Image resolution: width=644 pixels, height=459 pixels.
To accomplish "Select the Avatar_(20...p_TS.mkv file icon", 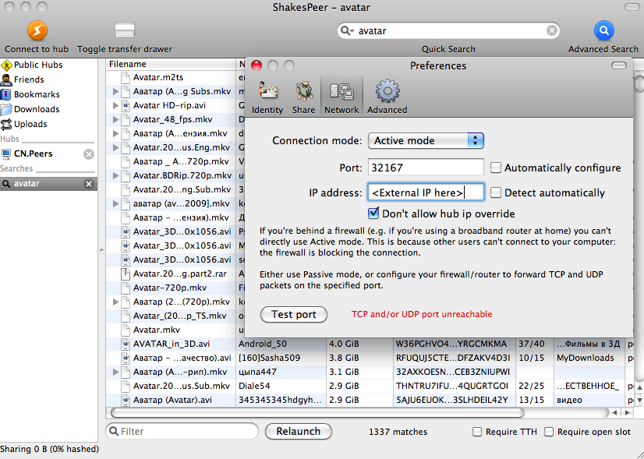I will (x=126, y=316).
